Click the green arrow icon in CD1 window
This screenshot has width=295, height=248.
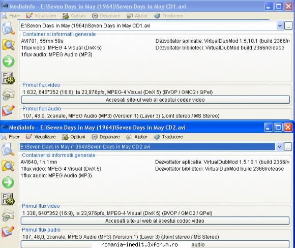coord(9,61)
